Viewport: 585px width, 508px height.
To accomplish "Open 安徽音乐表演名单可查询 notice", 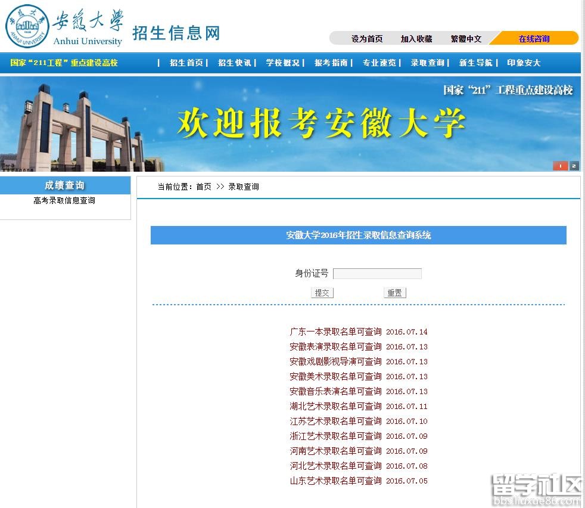I will tap(335, 392).
